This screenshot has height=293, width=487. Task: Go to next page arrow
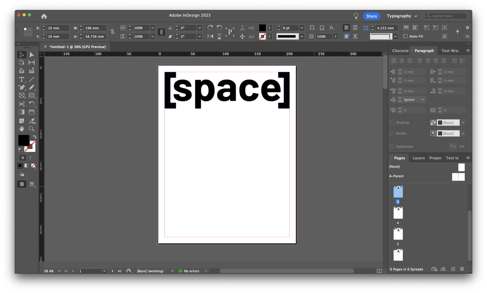(112, 271)
